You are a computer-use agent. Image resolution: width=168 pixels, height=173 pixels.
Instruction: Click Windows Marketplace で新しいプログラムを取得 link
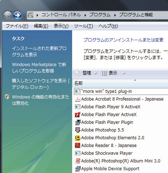pos(39,68)
